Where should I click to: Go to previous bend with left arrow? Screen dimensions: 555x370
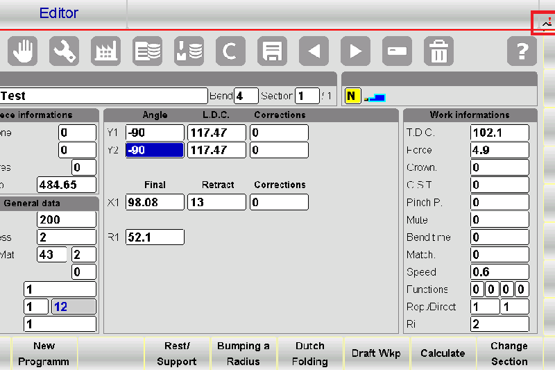314,51
